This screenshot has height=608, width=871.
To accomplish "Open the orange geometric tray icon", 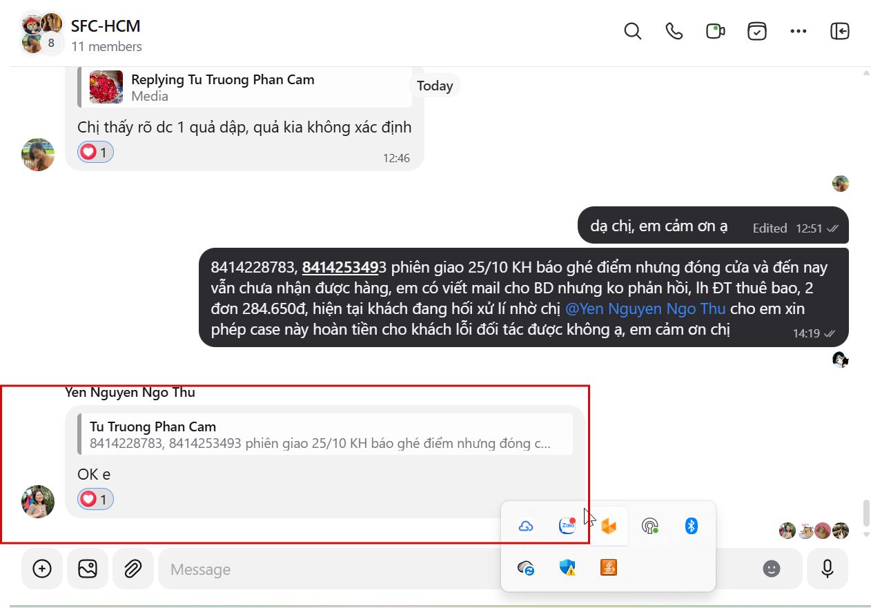I will click(609, 527).
